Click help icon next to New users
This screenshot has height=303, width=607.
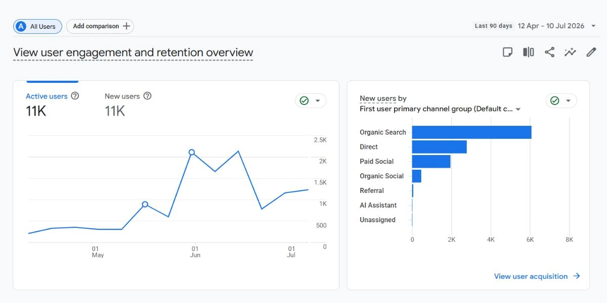[147, 96]
